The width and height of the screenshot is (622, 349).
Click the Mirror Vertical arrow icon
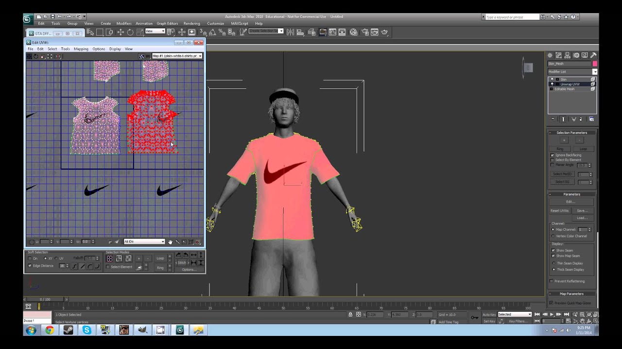[x=201, y=254]
